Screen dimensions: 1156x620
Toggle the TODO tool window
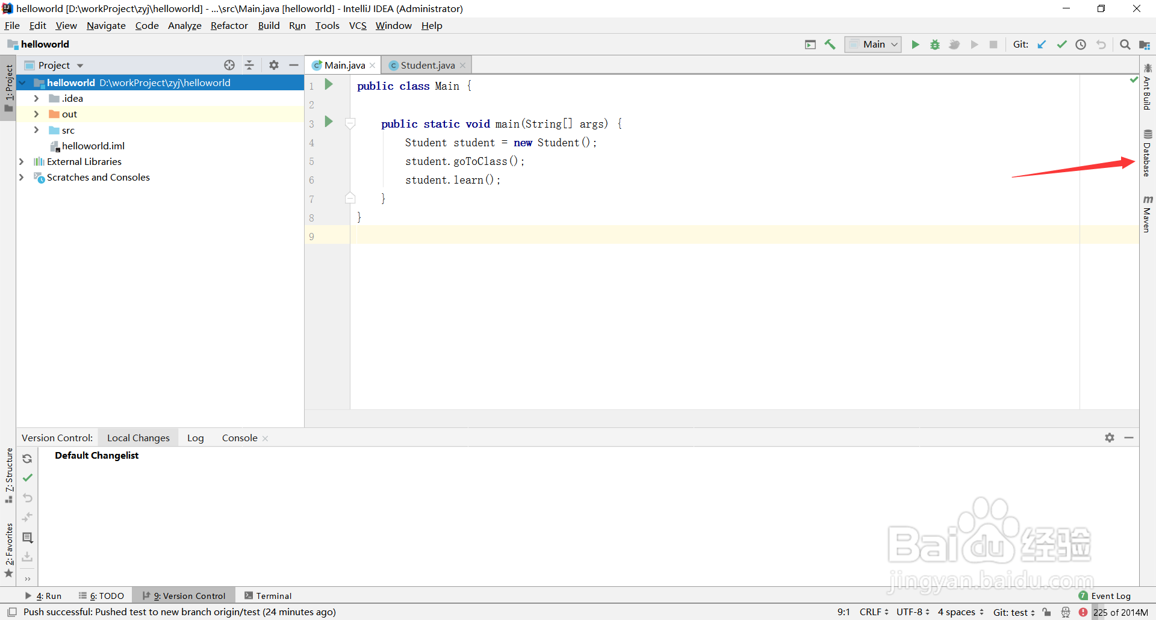point(101,596)
